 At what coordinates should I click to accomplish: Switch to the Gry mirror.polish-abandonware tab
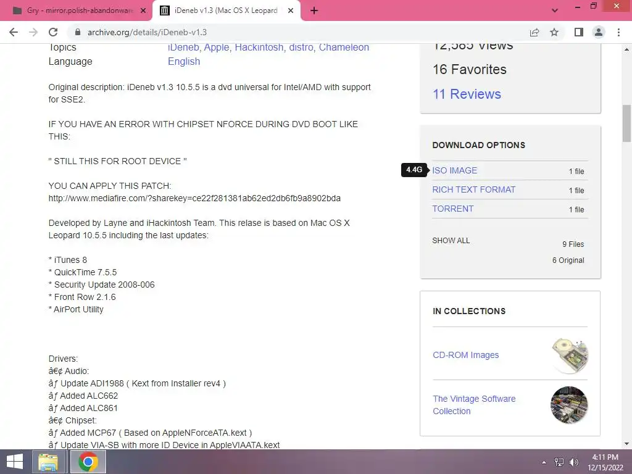[76, 11]
